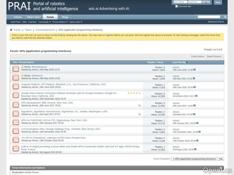Viewport: 234px width, 175px height.
Task: Sort by Views column header
Action: 160,62
